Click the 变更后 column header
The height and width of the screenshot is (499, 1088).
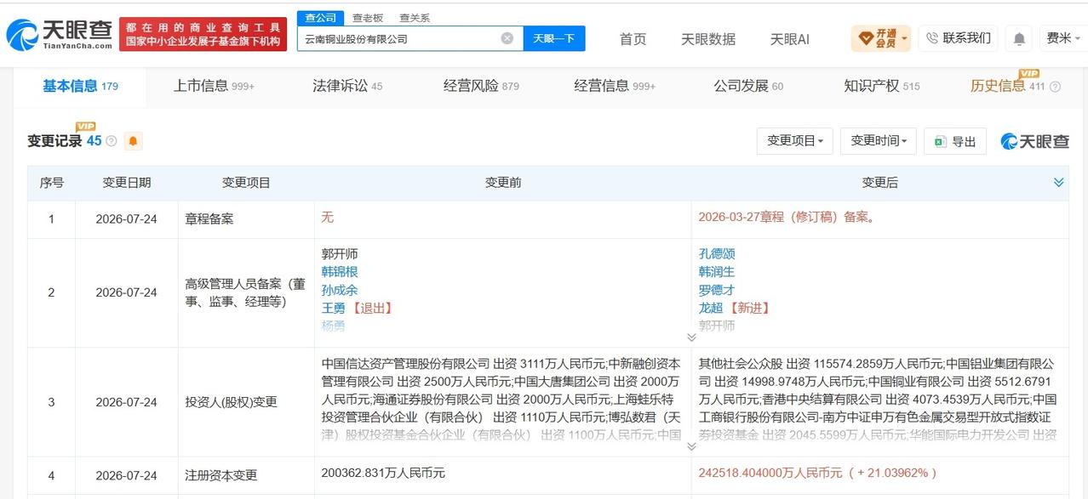(x=880, y=183)
